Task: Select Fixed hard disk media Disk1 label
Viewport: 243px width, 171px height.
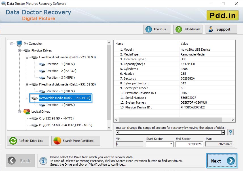Action: click(67, 84)
